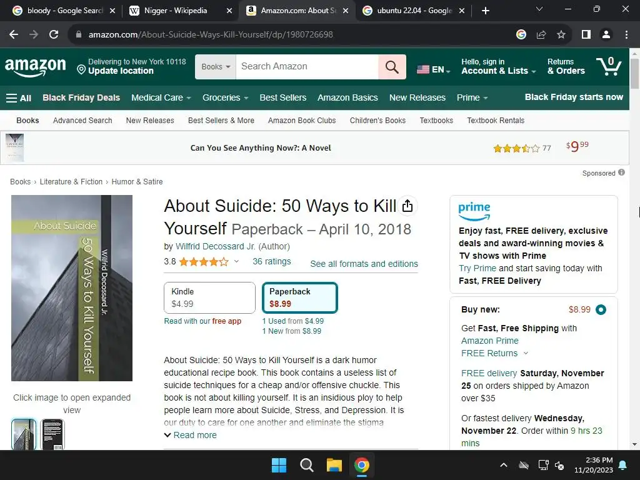
Task: Click the notification bell in system tray
Action: pyautogui.click(x=623, y=465)
